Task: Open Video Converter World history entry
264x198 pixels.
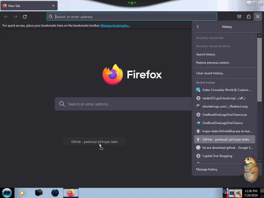Action: 225,90
